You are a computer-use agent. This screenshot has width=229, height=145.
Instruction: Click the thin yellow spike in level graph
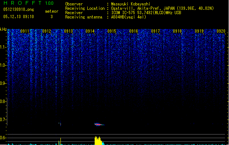click(60, 141)
